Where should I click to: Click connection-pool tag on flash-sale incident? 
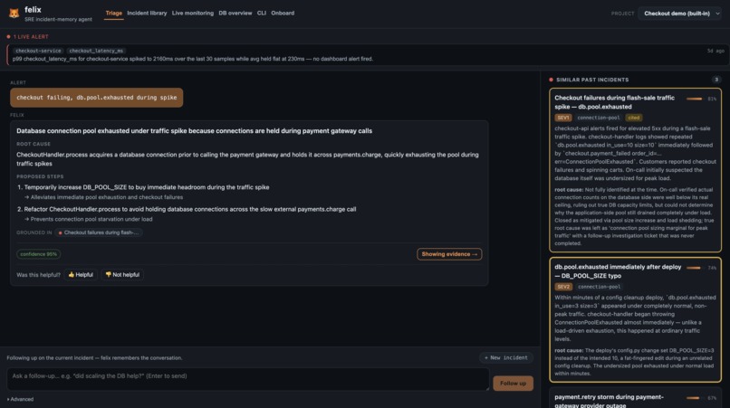click(x=599, y=118)
